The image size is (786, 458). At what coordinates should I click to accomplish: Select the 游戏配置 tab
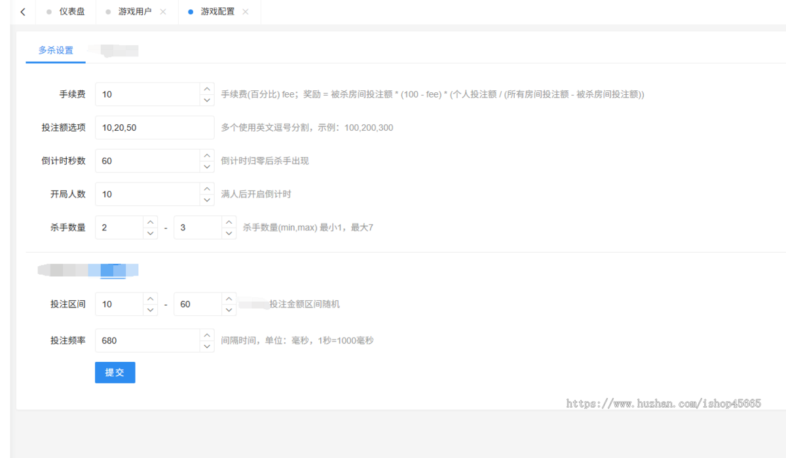(217, 12)
